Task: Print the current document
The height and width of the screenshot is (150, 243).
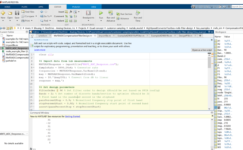Action: point(26,20)
